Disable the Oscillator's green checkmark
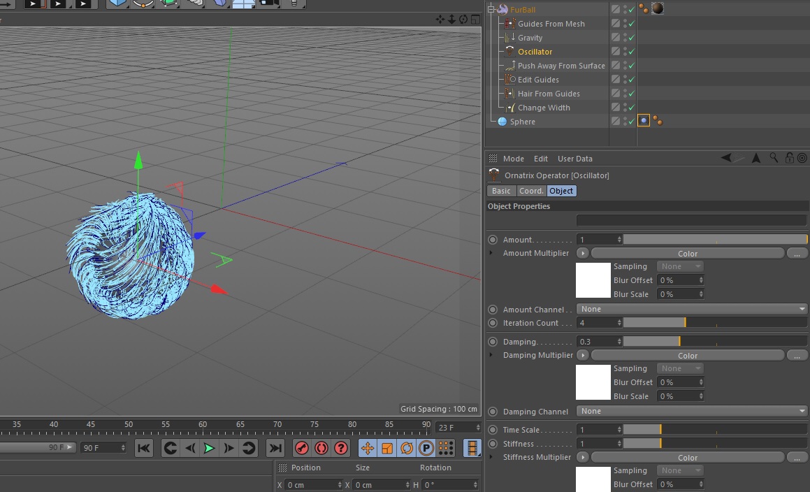This screenshot has width=810, height=492. [x=631, y=52]
